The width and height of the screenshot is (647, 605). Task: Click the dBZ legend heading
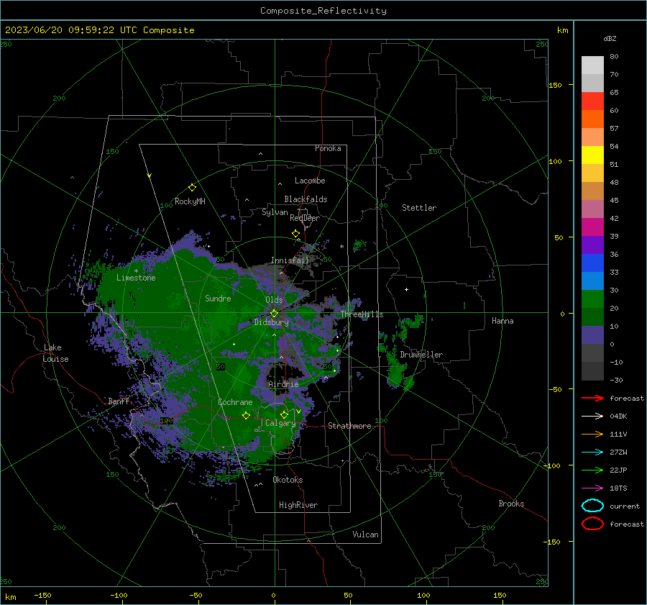610,38
